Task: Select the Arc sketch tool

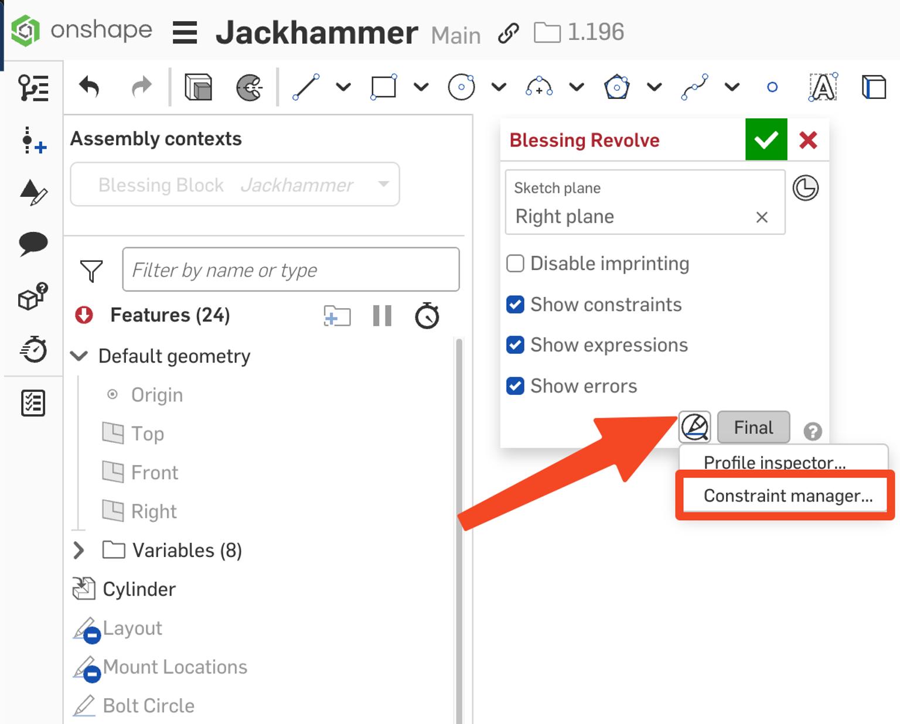Action: (x=539, y=87)
